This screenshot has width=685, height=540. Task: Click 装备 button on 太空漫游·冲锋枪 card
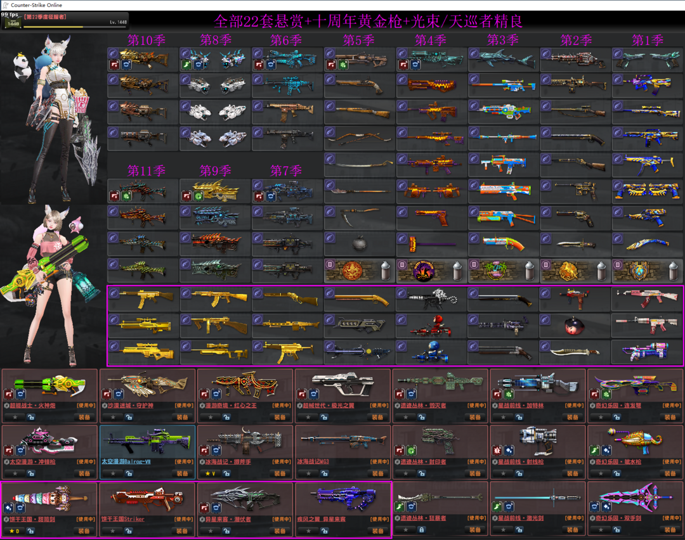pyautogui.click(x=84, y=473)
